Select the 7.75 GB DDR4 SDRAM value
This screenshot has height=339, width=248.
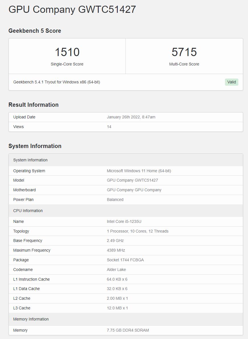128,330
